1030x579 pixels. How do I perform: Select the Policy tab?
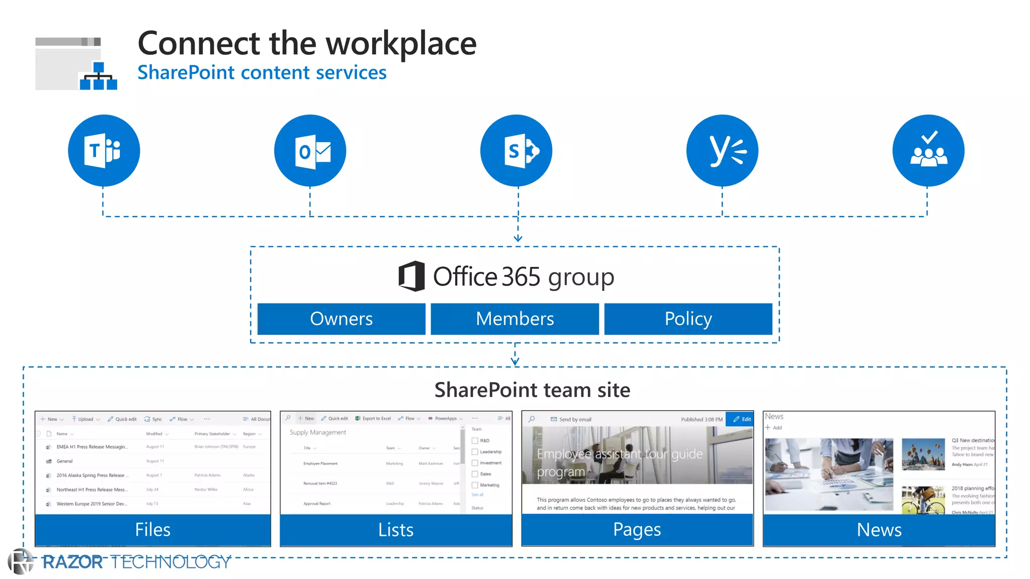(x=688, y=319)
